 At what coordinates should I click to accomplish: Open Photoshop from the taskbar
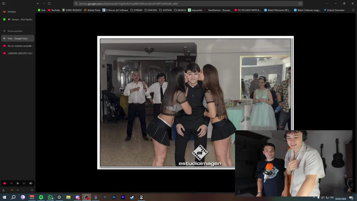pyautogui.click(x=114, y=197)
